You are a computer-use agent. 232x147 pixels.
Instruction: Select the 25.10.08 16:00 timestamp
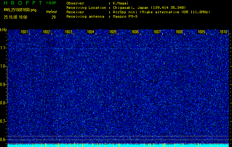point(15,17)
